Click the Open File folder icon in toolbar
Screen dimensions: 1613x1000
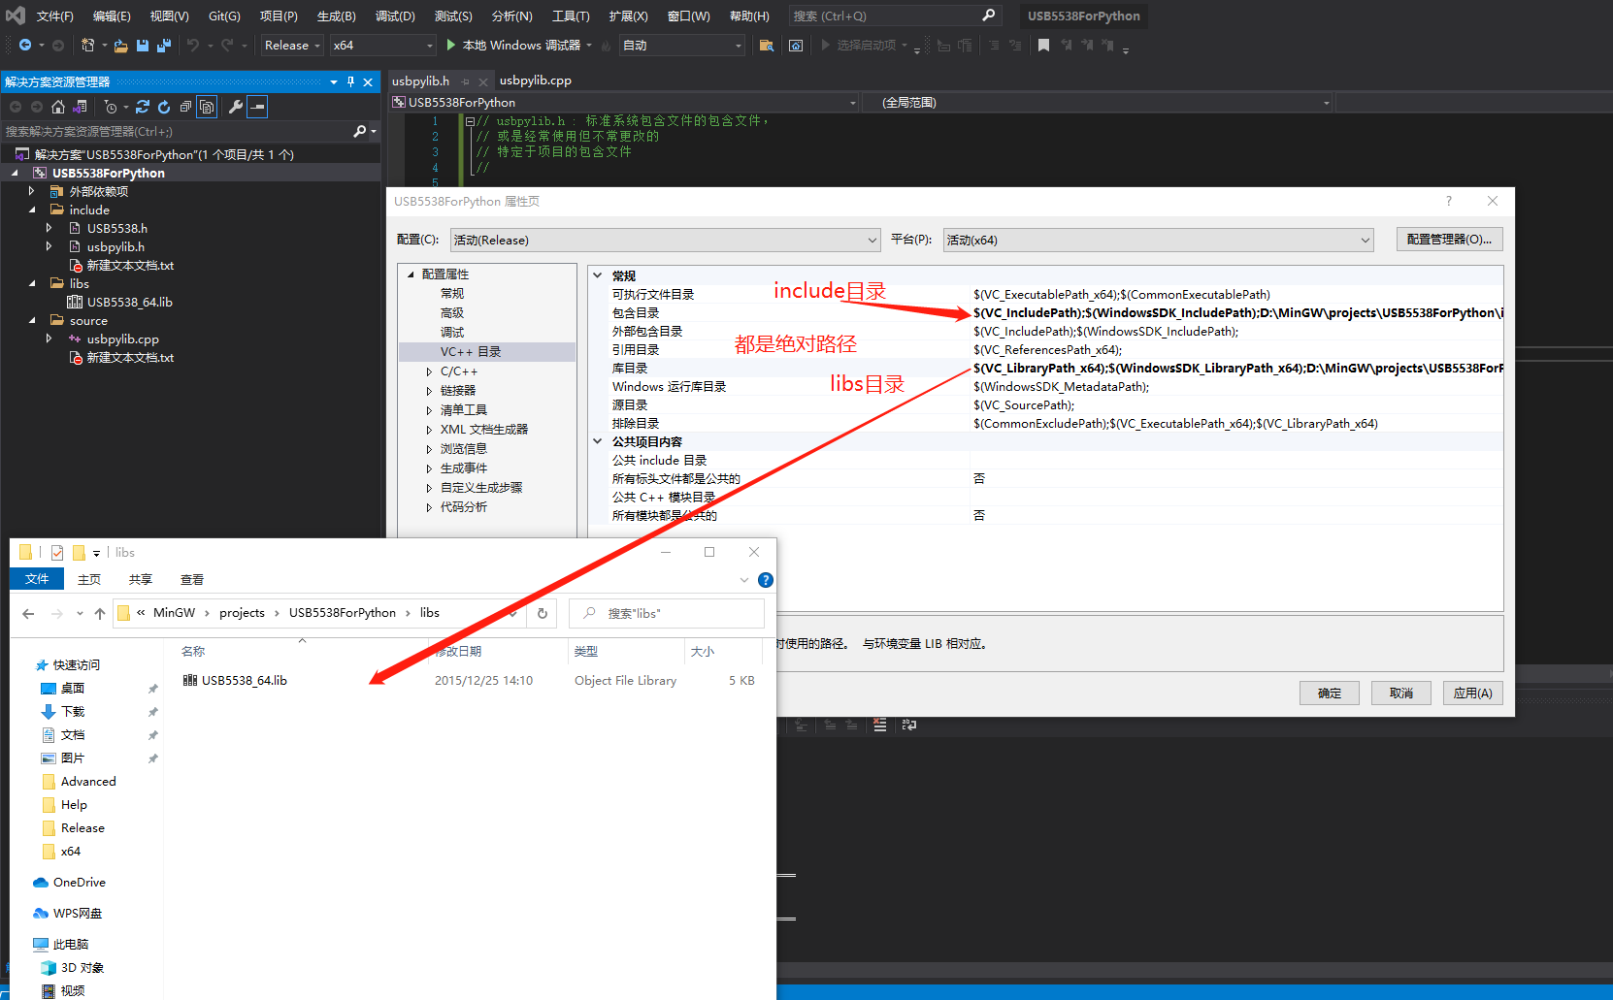[x=120, y=46]
